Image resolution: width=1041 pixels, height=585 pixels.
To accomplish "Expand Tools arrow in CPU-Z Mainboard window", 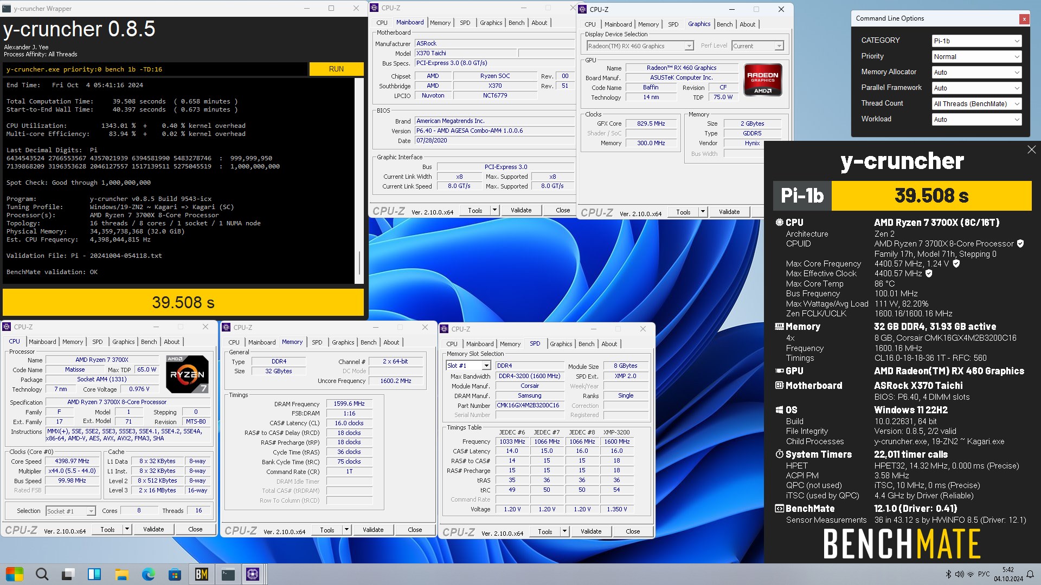I will point(494,210).
